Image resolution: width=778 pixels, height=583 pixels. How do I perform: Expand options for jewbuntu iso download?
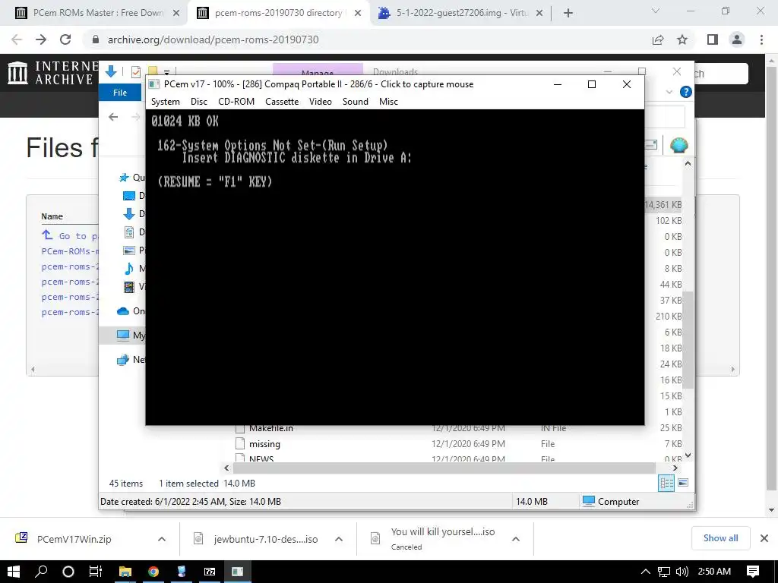point(339,539)
